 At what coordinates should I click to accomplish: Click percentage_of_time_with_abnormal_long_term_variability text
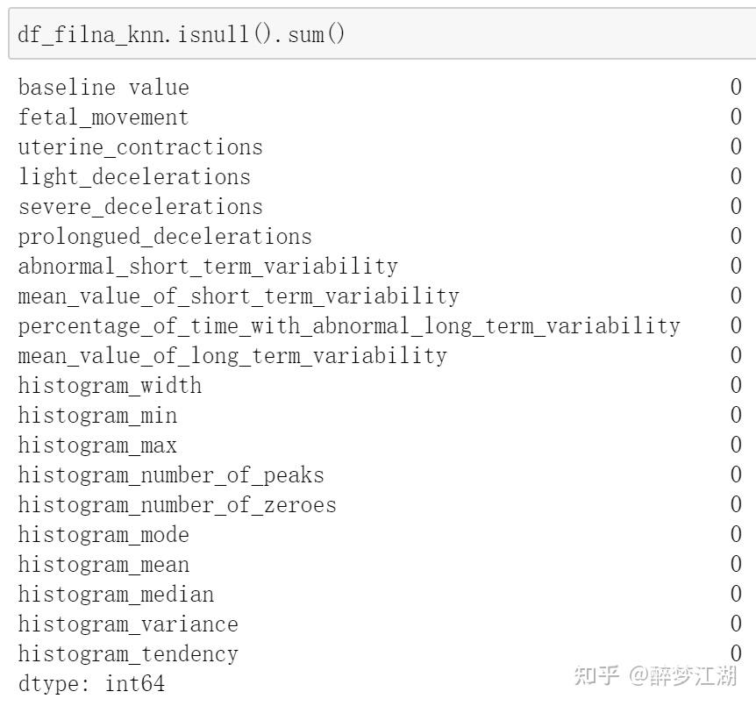(x=349, y=326)
